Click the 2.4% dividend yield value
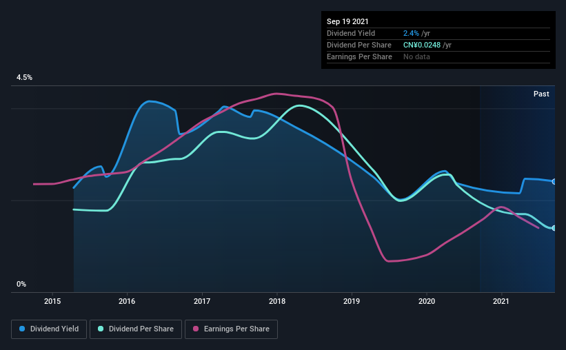This screenshot has width=566, height=350. 411,33
